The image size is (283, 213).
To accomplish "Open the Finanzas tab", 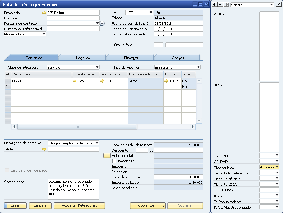I will pos(131,58).
